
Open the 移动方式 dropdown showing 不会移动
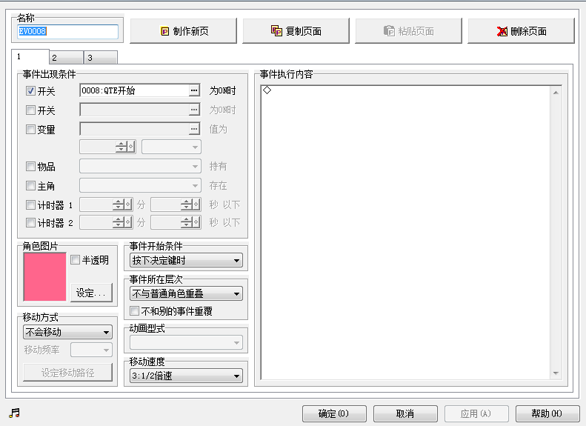coord(67,332)
